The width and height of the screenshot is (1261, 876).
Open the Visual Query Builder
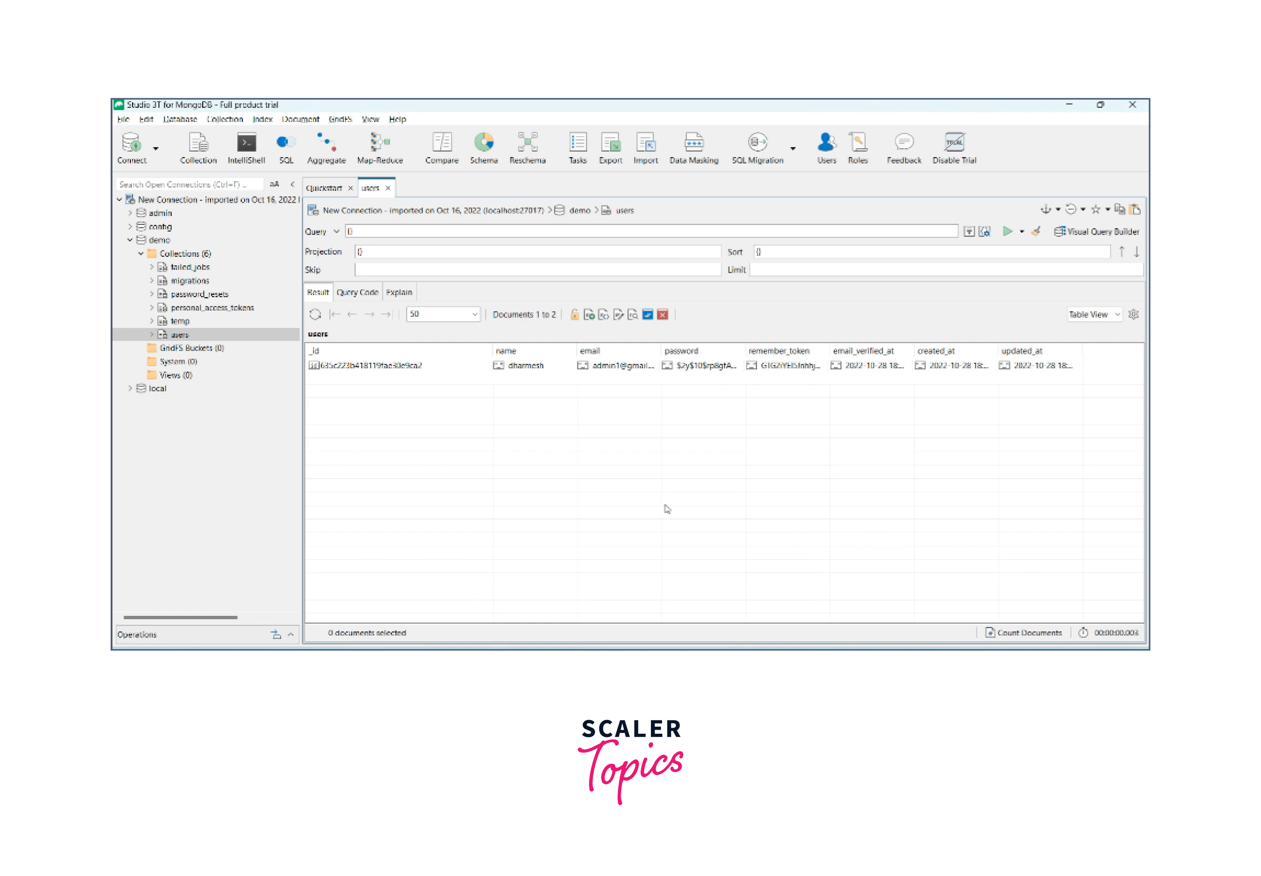[1097, 232]
